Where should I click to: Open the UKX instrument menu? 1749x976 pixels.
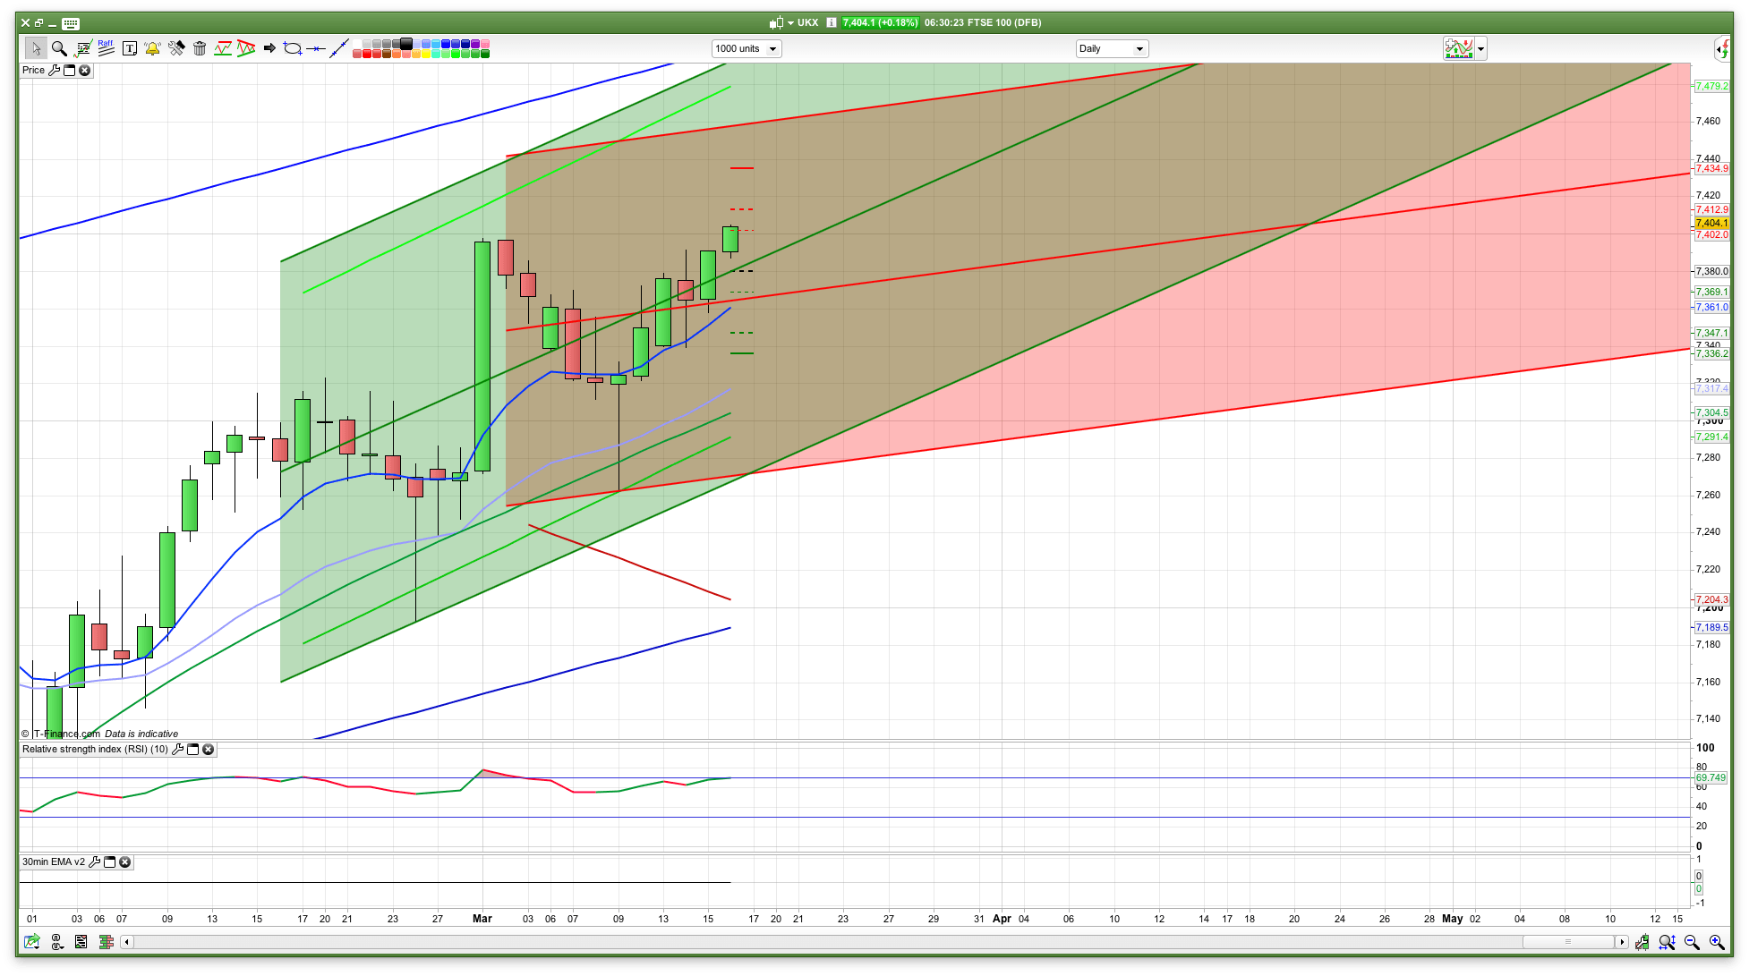[x=790, y=22]
